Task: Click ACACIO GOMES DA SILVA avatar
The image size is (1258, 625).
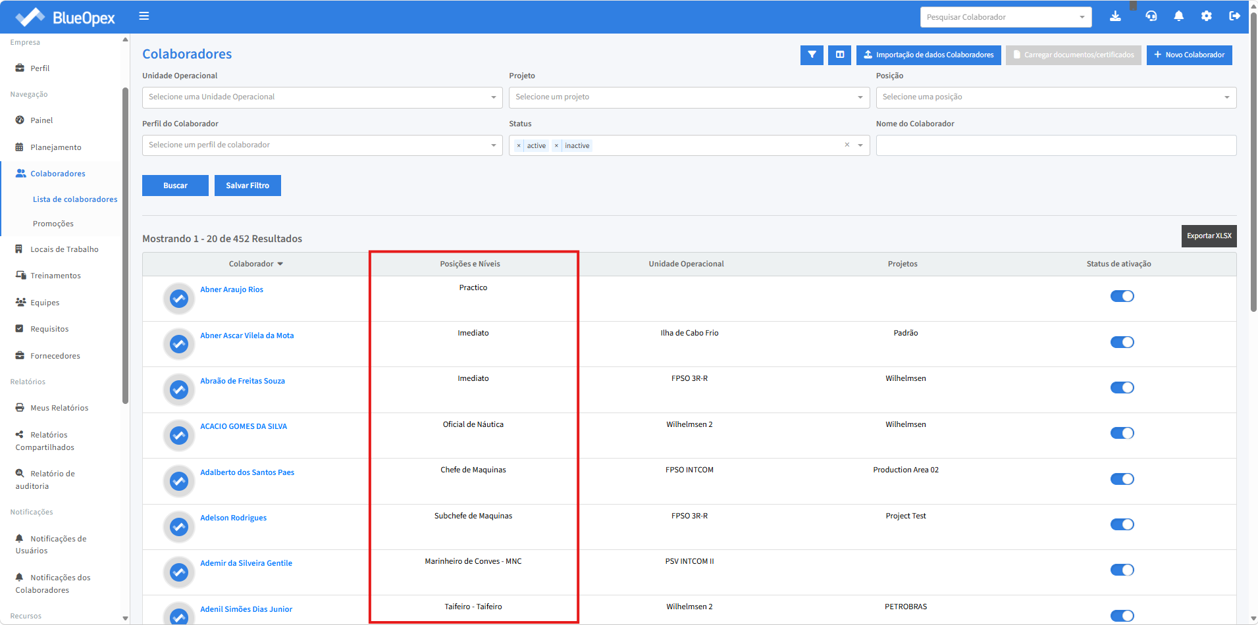Action: coord(179,436)
